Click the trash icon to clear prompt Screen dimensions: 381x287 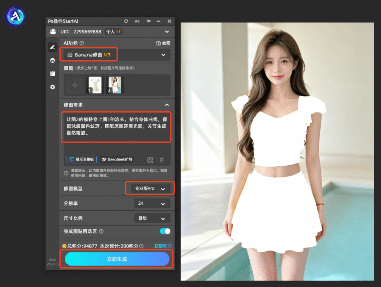coord(161,160)
